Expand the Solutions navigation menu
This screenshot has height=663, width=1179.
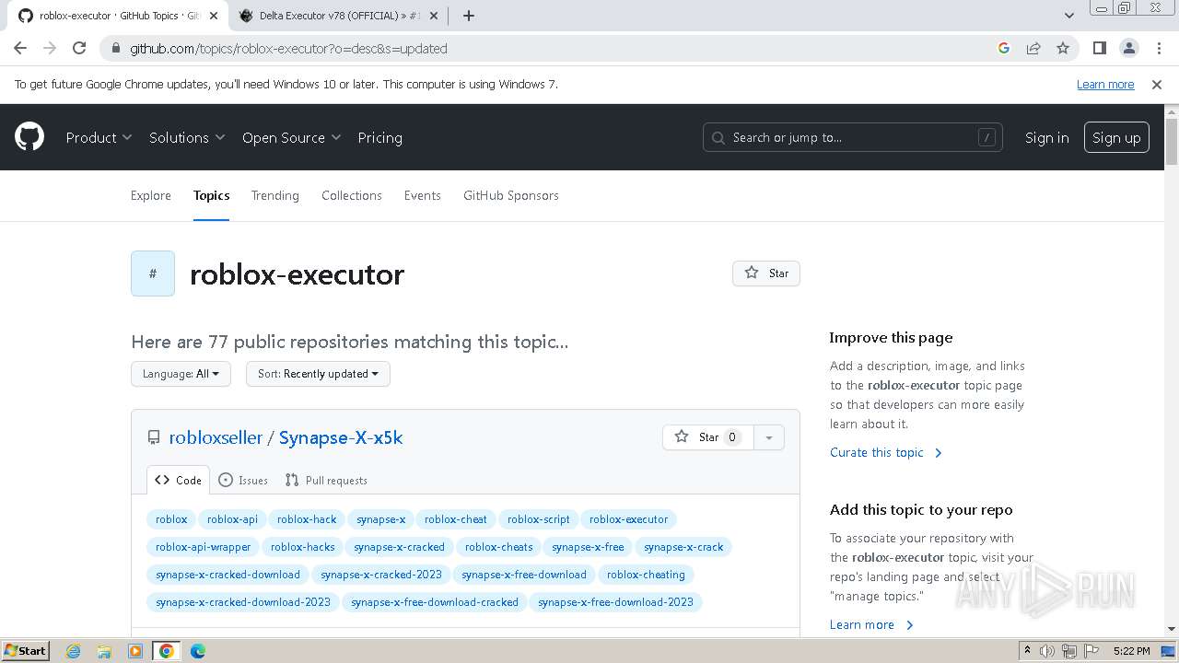(x=187, y=137)
